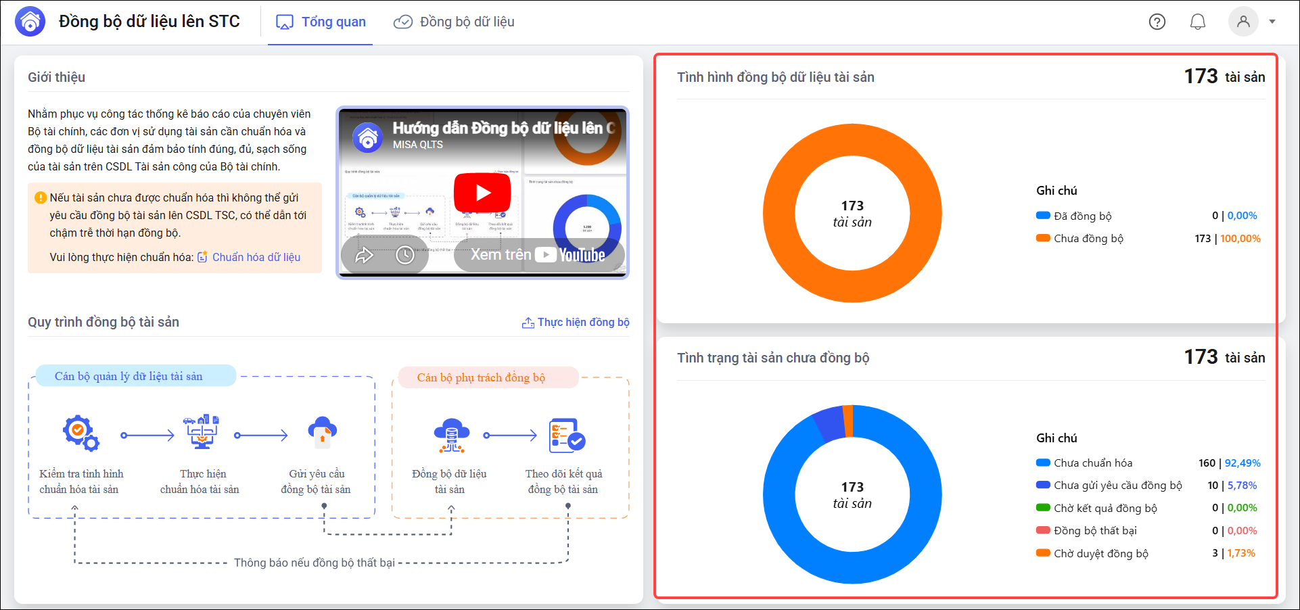Click the Quy trình đồng bộ tài sản heading

(103, 322)
